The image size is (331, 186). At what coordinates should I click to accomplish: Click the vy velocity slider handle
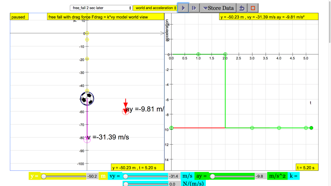[x=125, y=176]
